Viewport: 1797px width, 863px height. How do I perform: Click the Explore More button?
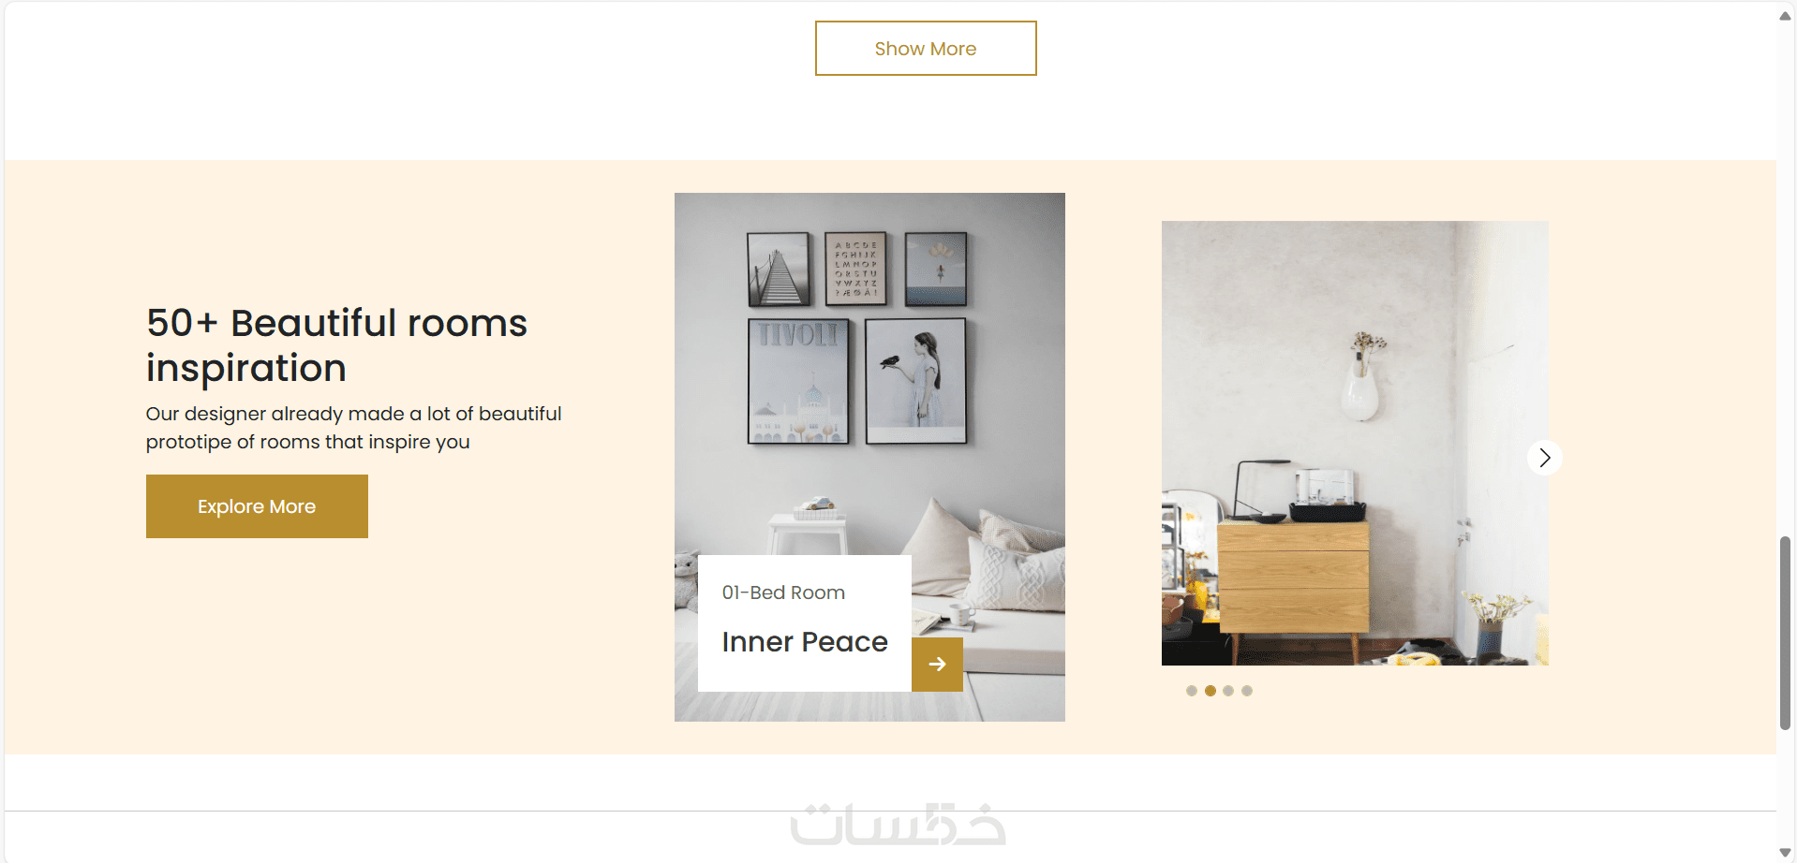point(257,506)
